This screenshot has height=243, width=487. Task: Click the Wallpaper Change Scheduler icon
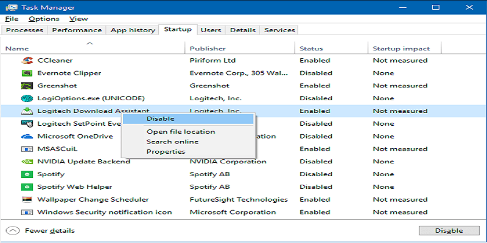tap(27, 200)
